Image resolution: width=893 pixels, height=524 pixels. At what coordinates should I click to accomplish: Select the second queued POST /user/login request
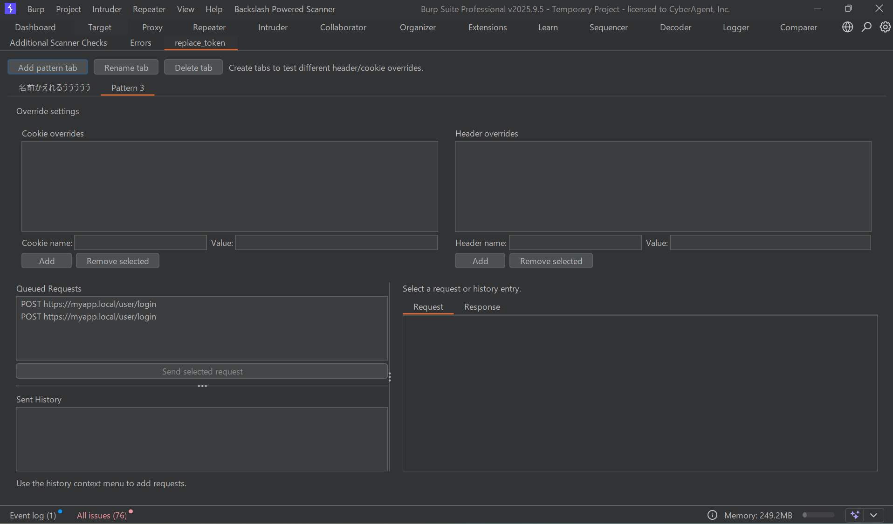[202, 316]
